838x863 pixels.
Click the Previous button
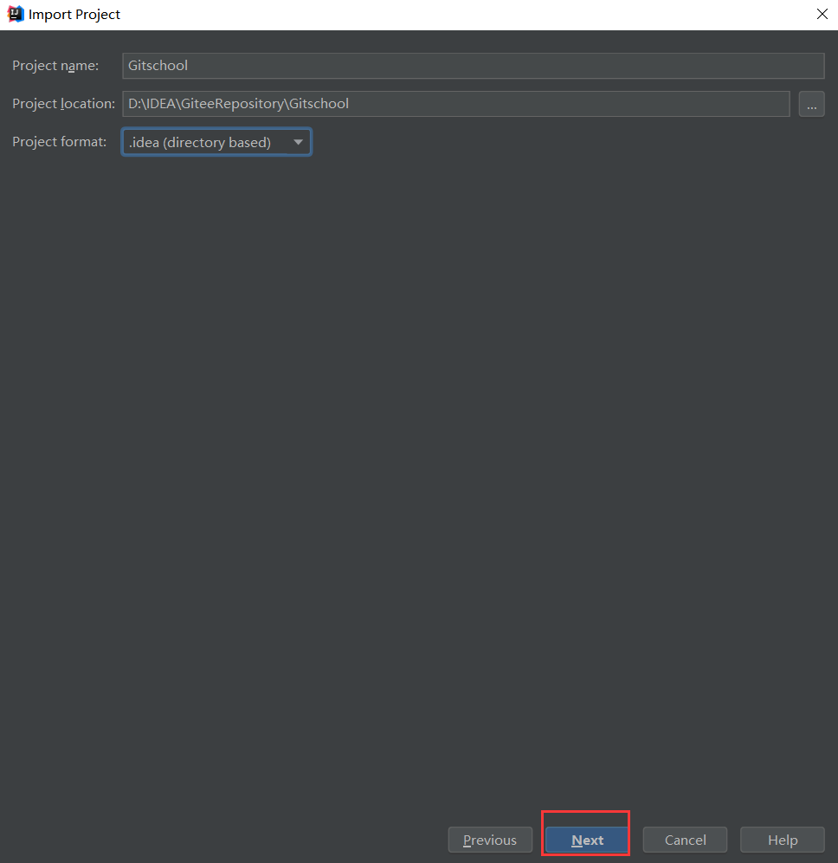tap(490, 840)
